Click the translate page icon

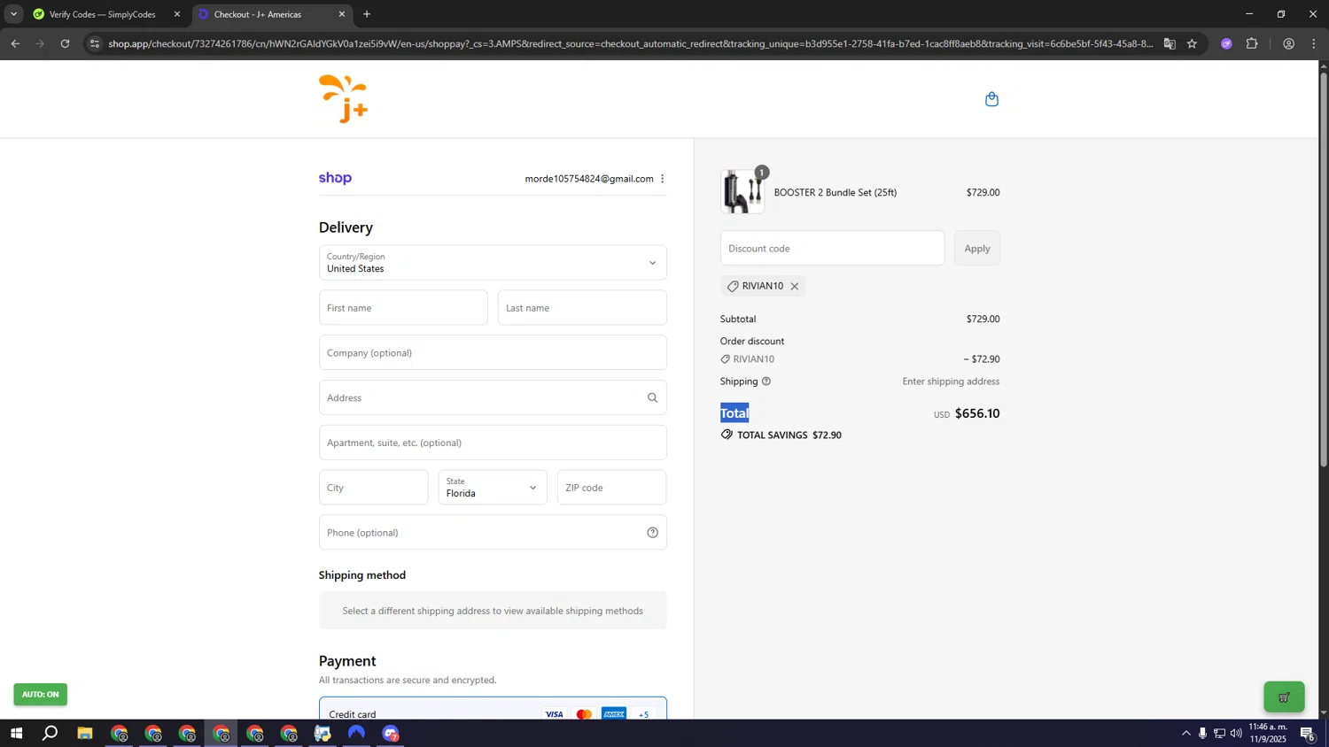pyautogui.click(x=1170, y=43)
